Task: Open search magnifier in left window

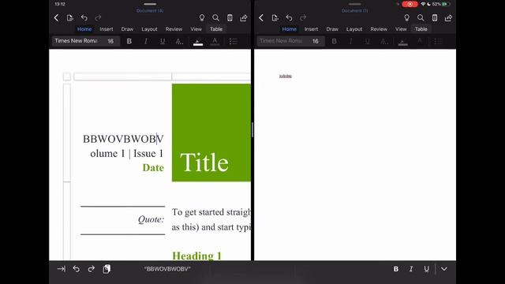Action: (215, 17)
